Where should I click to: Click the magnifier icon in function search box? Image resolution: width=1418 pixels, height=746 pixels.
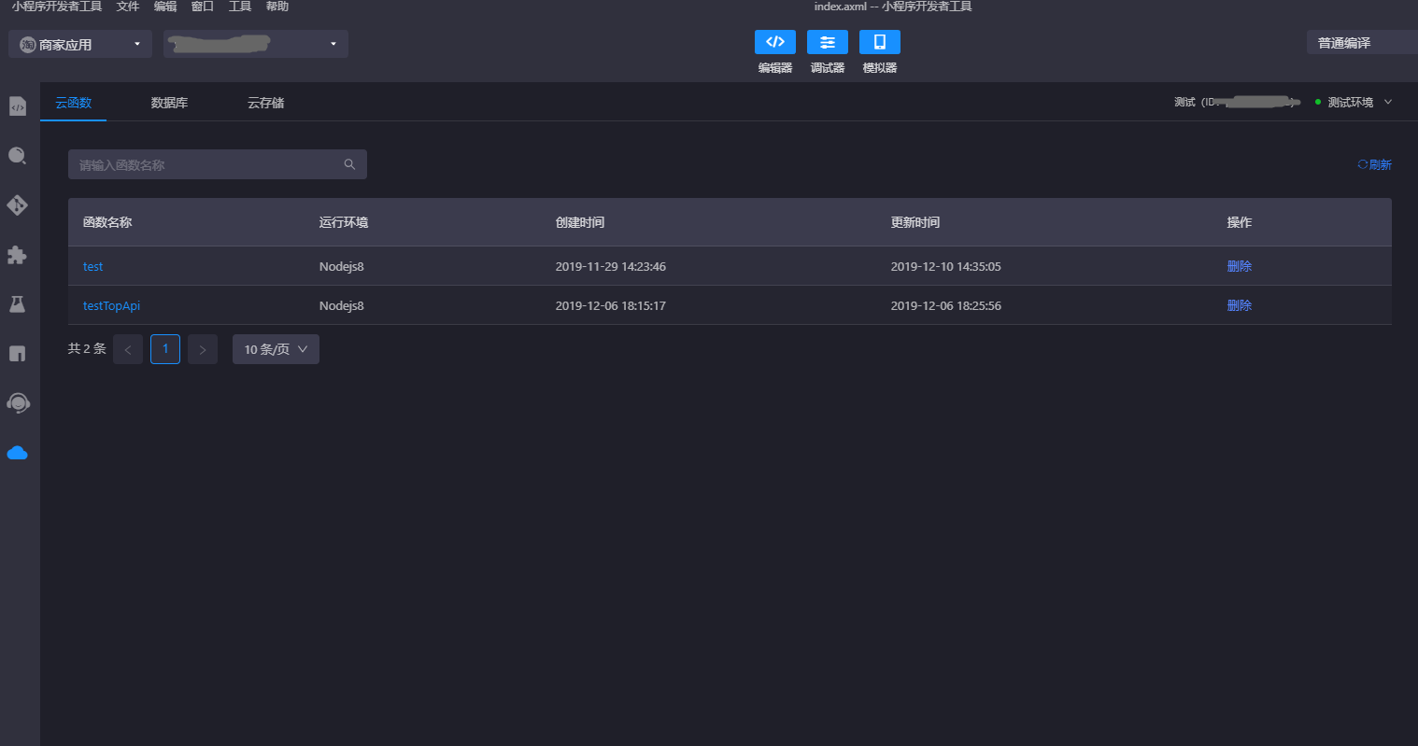coord(349,164)
